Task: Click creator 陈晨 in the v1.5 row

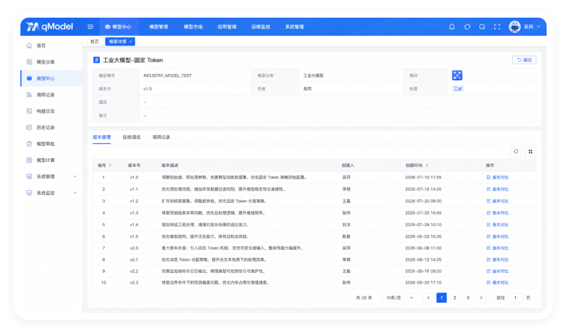Action: pos(346,236)
